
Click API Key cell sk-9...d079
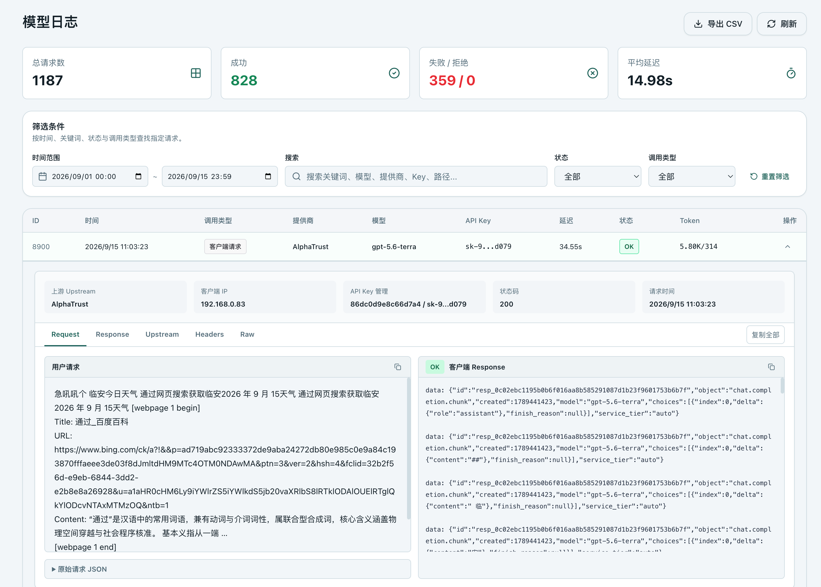point(489,247)
